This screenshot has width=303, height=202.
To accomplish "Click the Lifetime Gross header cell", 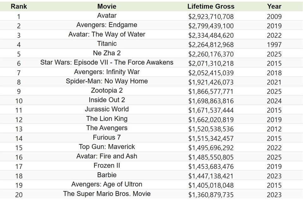I will [211, 6].
